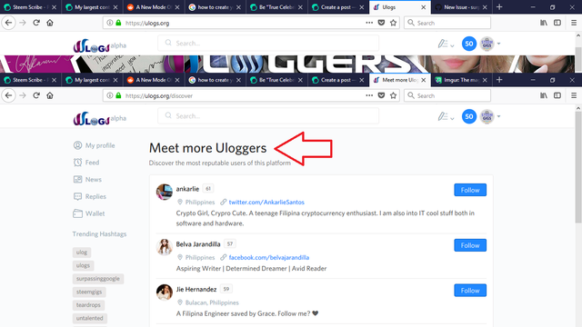Pocket icon in the lower window address bar
Image resolution: width=582 pixels, height=327 pixels.
click(x=381, y=95)
